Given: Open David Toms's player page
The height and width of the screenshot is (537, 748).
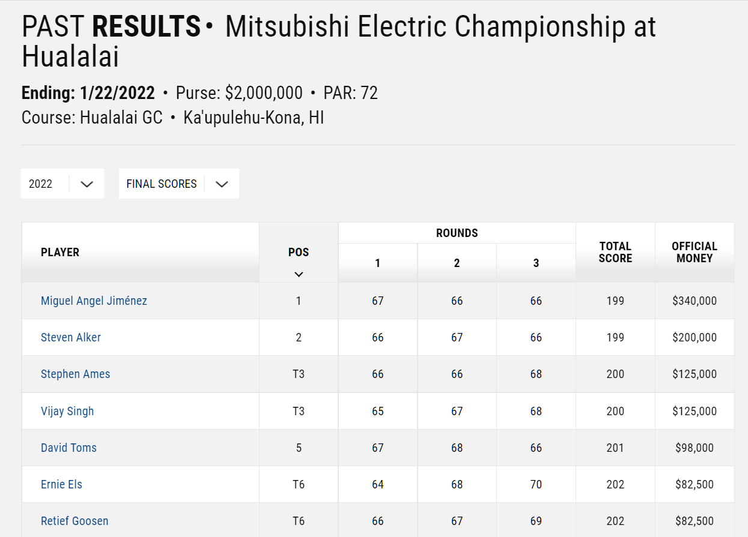Looking at the screenshot, I should (68, 448).
